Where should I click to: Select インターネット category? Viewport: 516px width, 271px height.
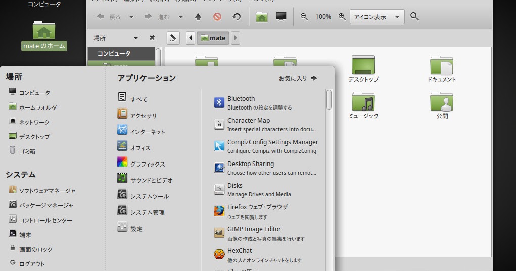(x=141, y=130)
